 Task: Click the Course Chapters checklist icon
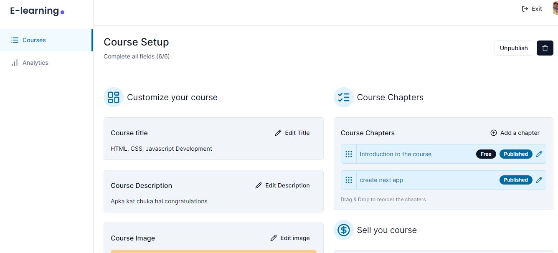(x=344, y=97)
